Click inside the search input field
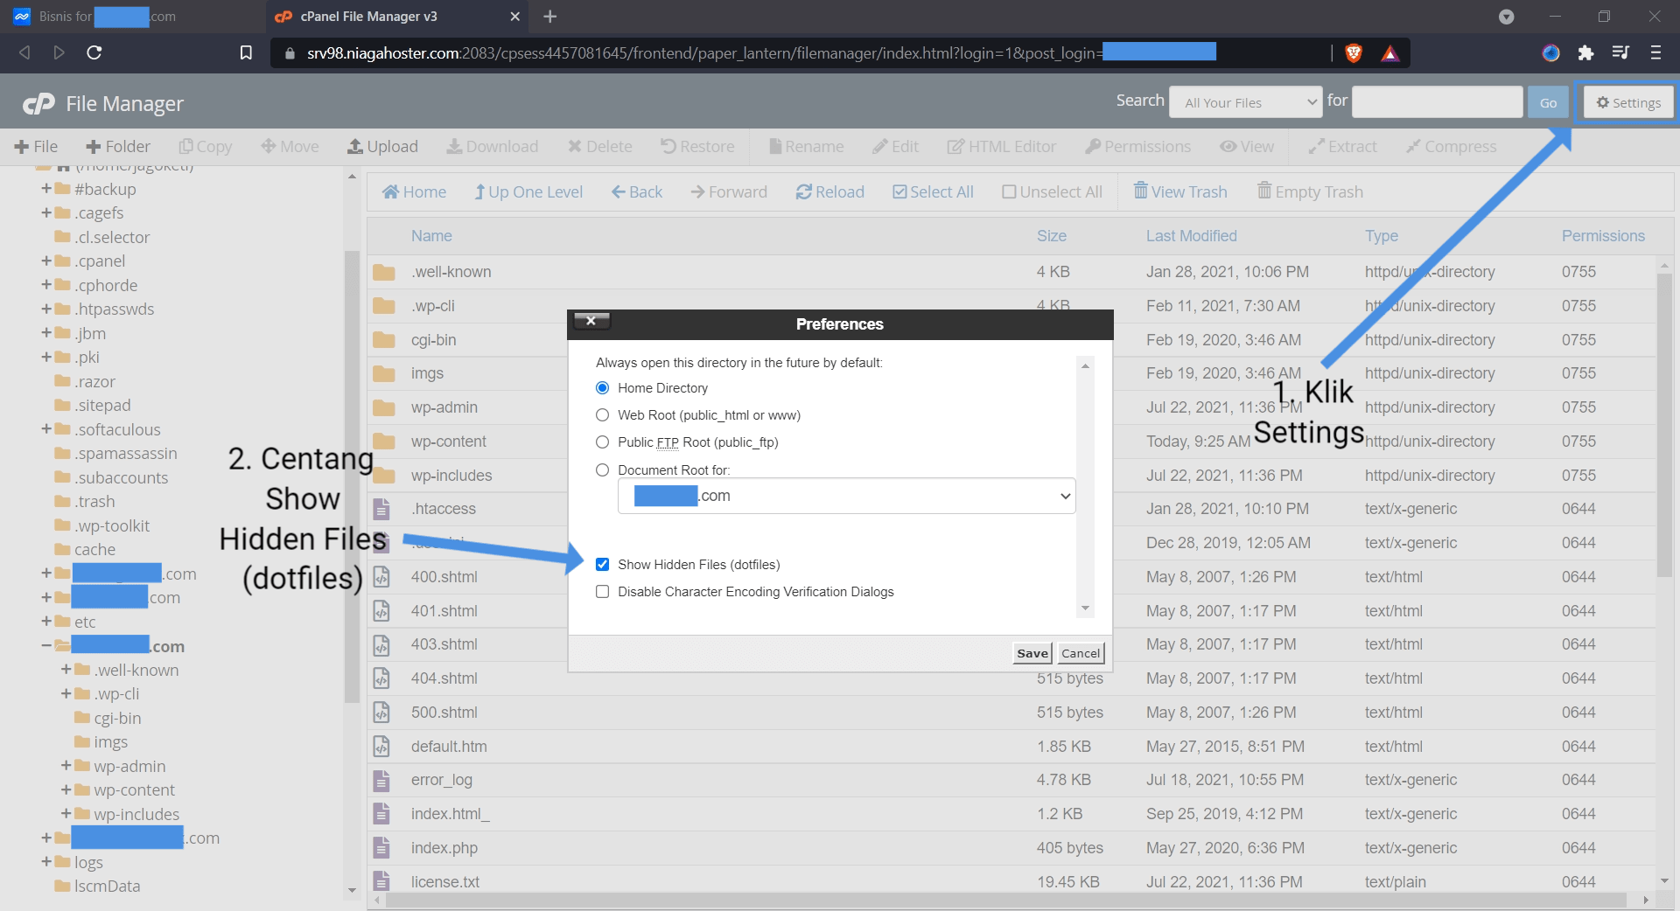This screenshot has height=911, width=1680. pyautogui.click(x=1437, y=101)
